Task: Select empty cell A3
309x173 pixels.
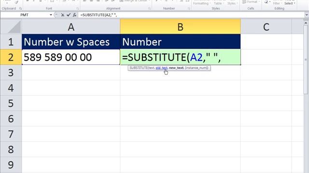Action: coord(71,73)
